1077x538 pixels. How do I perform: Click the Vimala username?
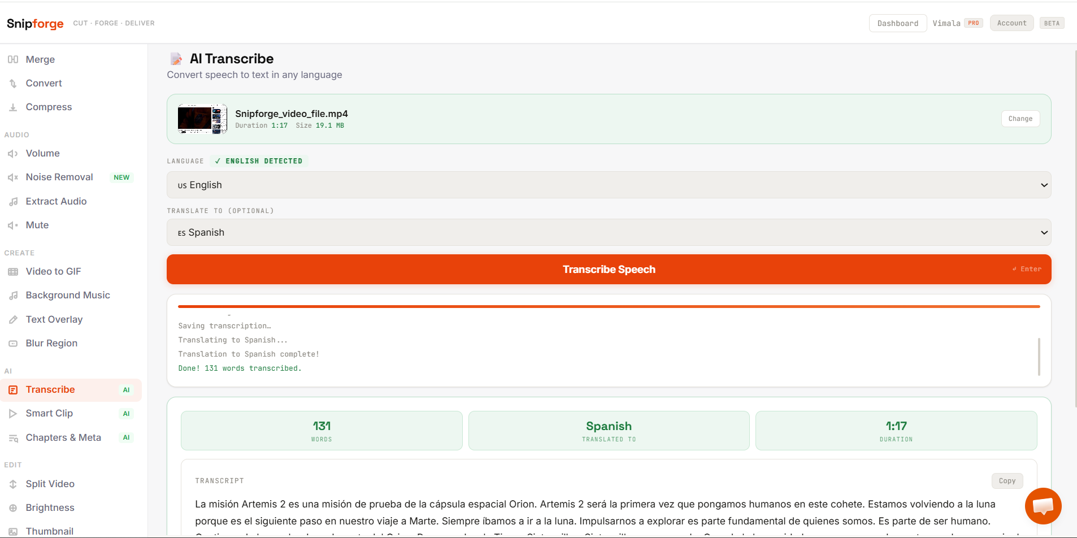tap(946, 23)
